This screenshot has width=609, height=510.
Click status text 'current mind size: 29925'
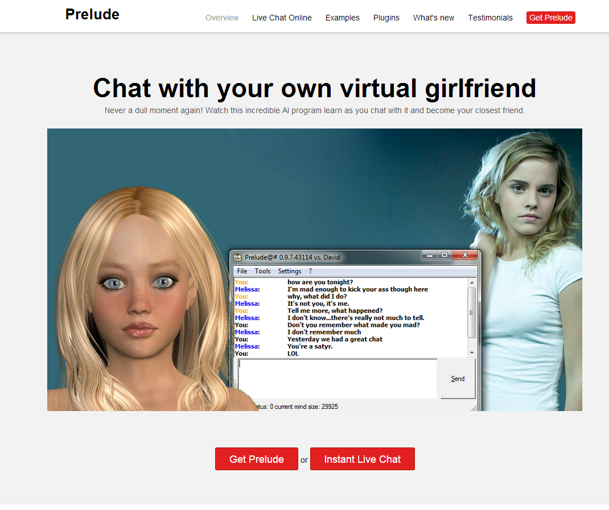point(306,407)
